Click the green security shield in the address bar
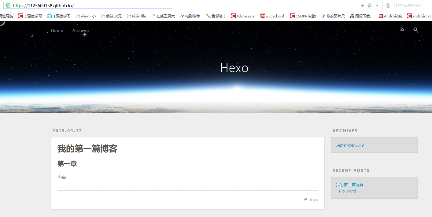Screen dimensions: 432x217 tap(8, 5)
